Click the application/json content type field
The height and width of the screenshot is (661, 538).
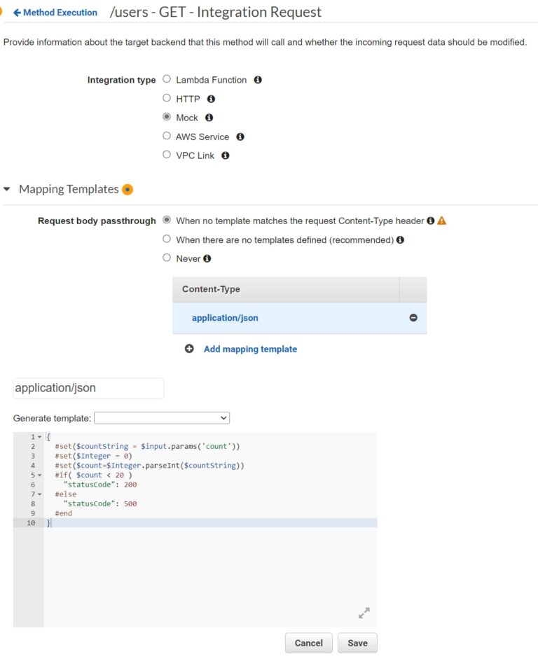[88, 388]
